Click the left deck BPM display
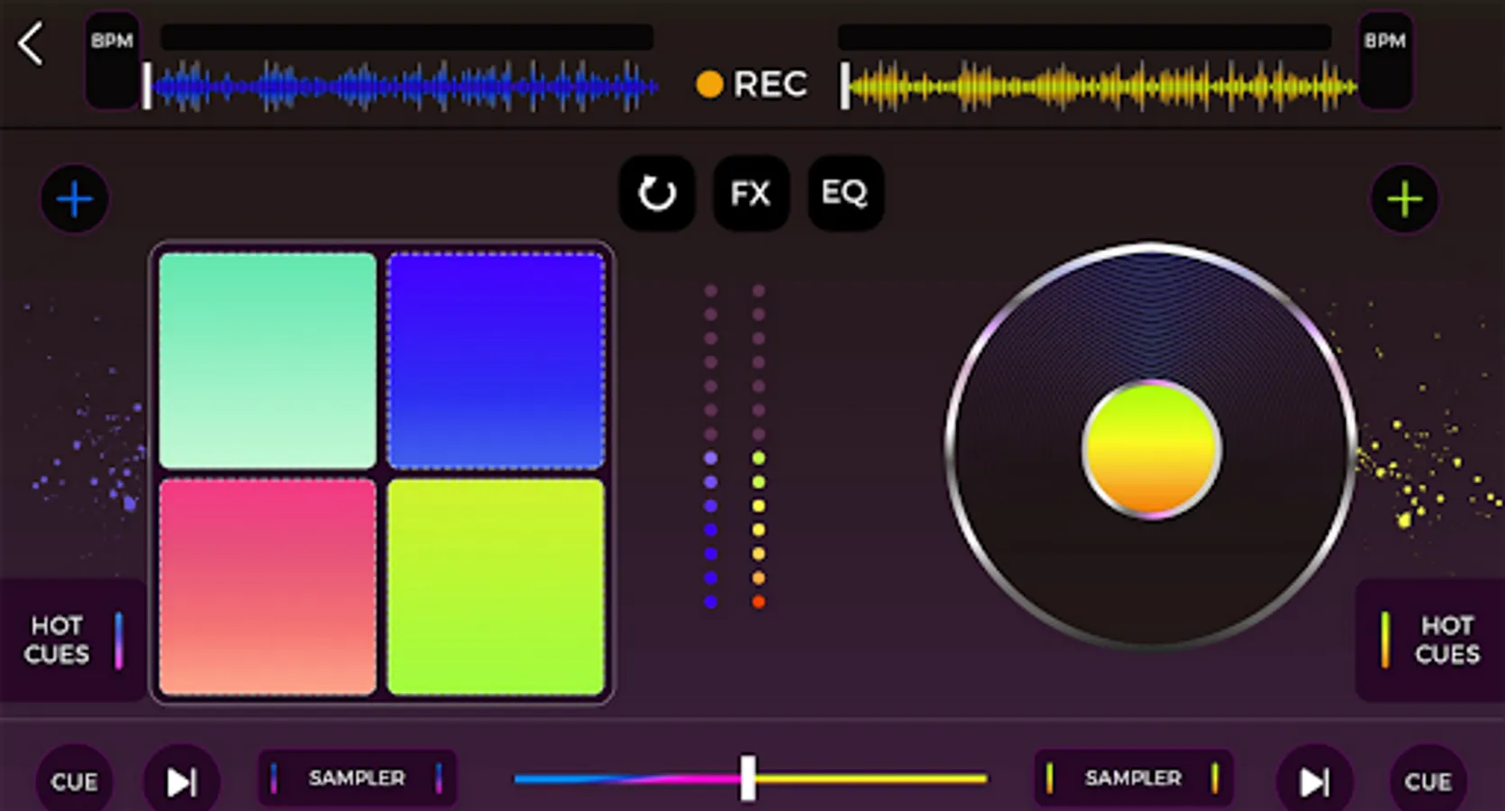Screen dimensions: 1505x811 pos(113,60)
